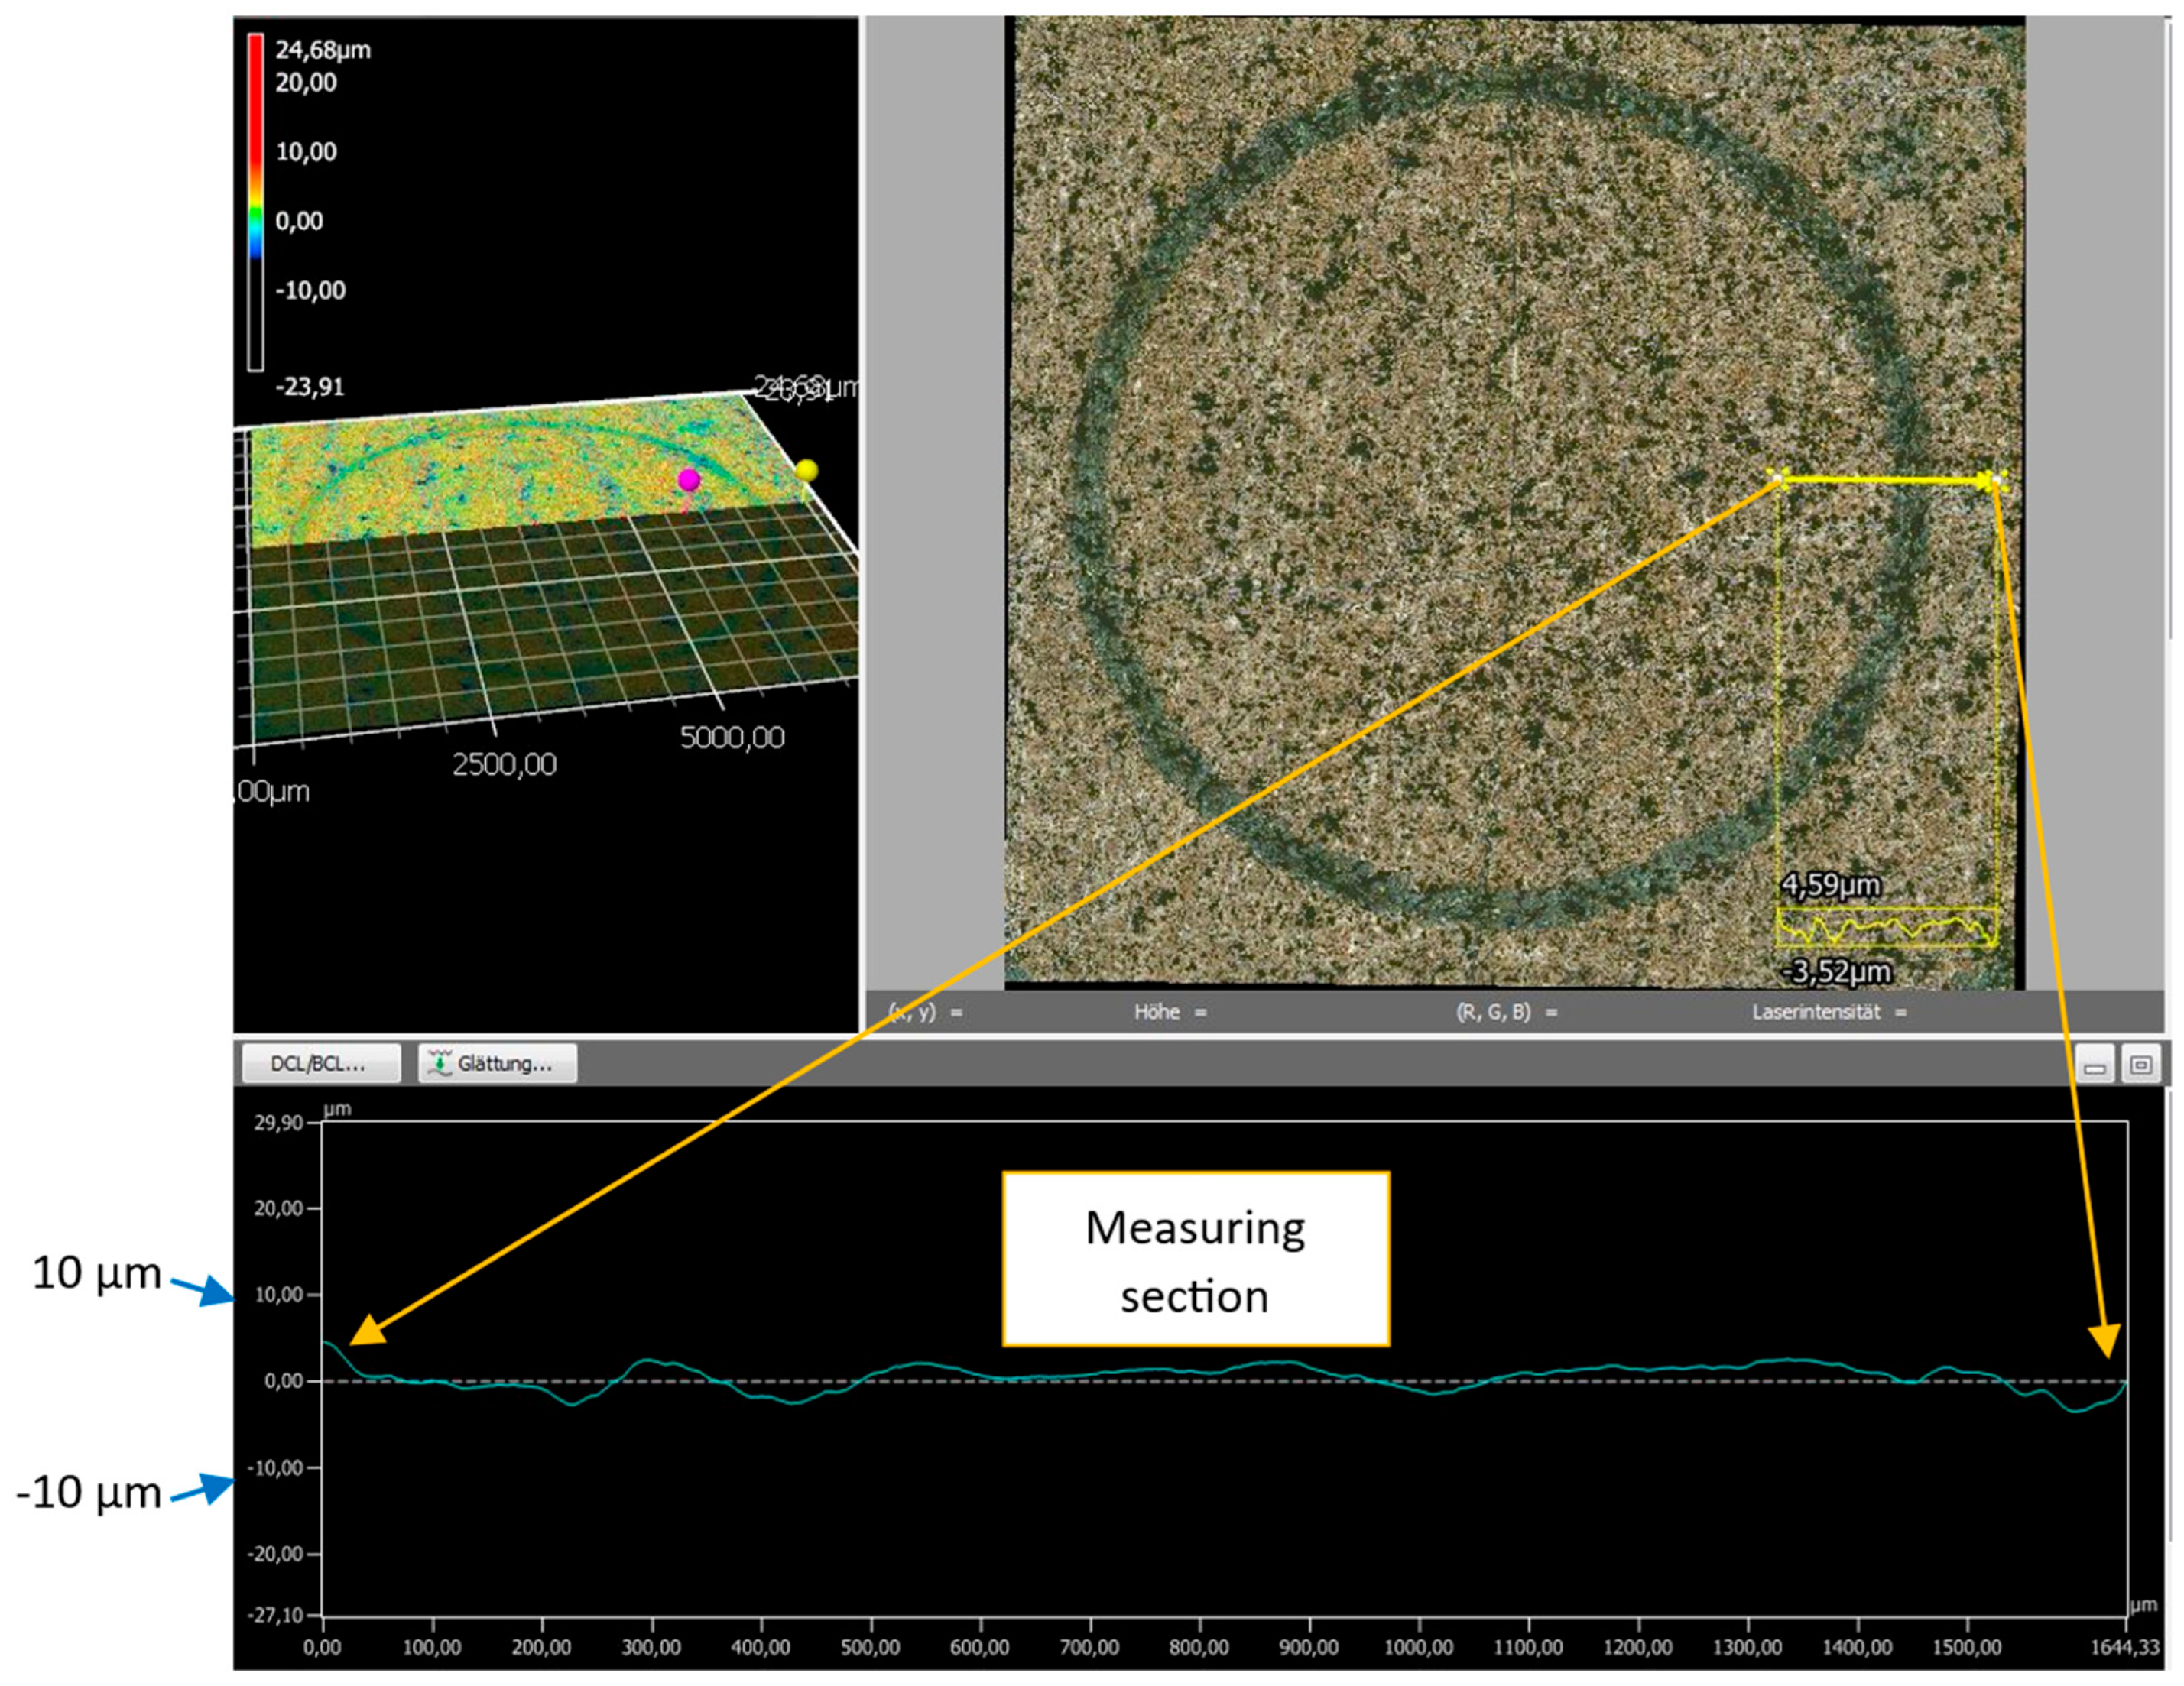Click the mini profile preview box on image

pos(1886,927)
